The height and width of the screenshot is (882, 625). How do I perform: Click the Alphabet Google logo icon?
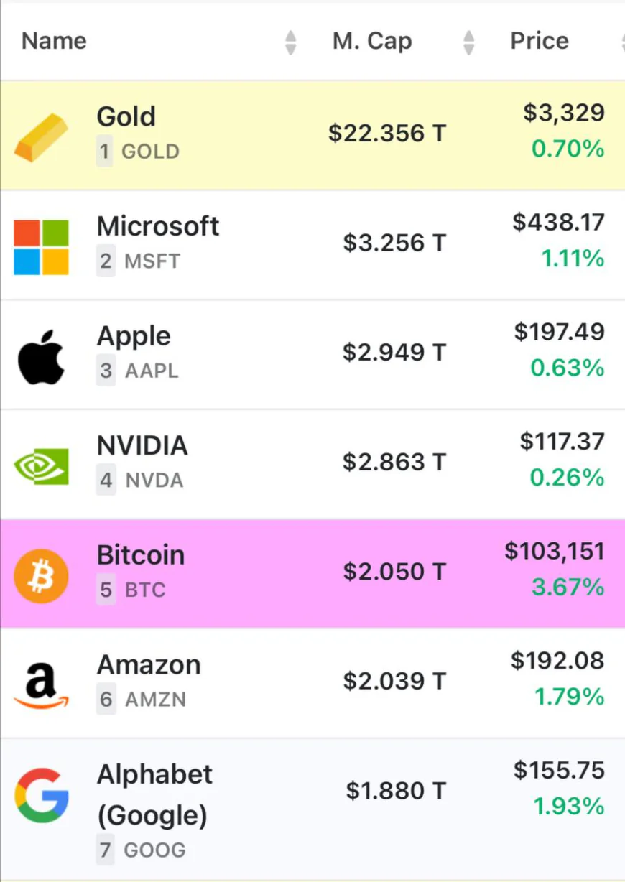pos(42,795)
